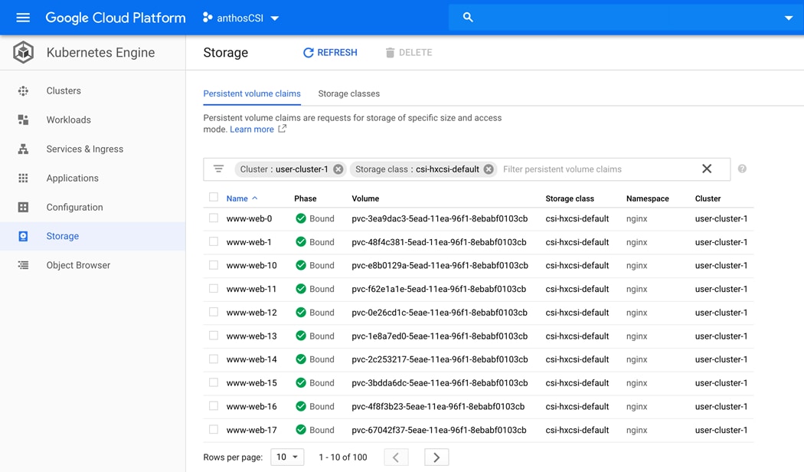Click the Storage disk icon in sidebar
The height and width of the screenshot is (472, 804).
pos(23,236)
